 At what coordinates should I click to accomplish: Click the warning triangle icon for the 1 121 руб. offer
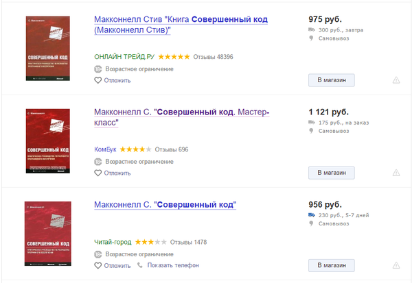[396, 173]
